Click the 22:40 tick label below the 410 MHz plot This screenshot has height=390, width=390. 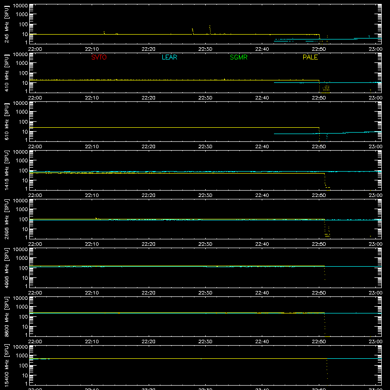[262, 98]
